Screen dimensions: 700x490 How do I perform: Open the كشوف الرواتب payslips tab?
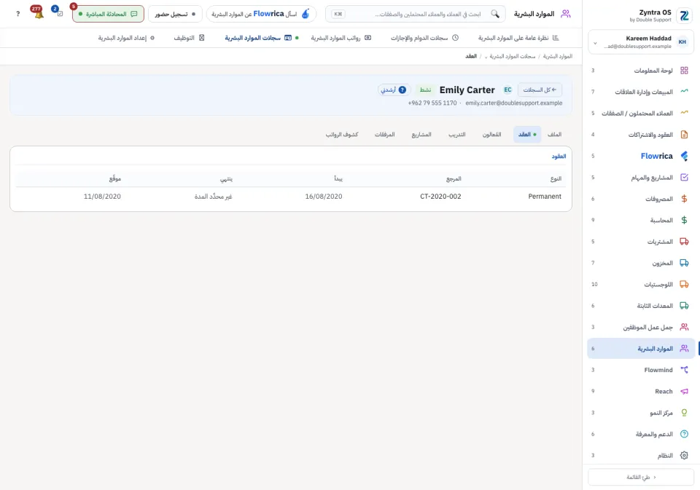(x=341, y=134)
